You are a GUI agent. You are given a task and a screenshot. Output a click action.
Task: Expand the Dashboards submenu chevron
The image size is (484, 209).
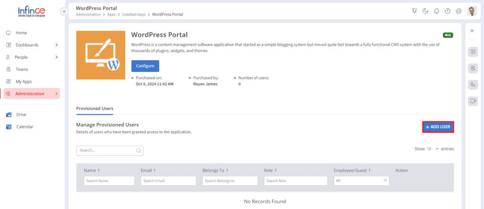(x=57, y=45)
